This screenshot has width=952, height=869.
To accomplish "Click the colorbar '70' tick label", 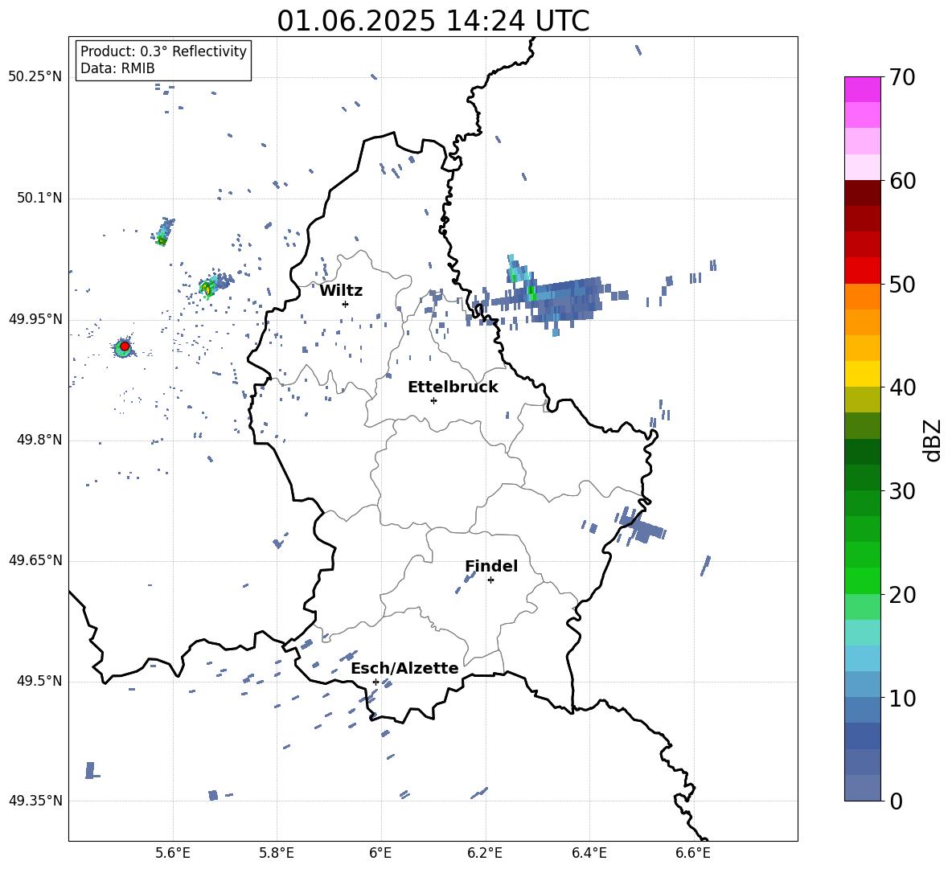I will pyautogui.click(x=902, y=78).
